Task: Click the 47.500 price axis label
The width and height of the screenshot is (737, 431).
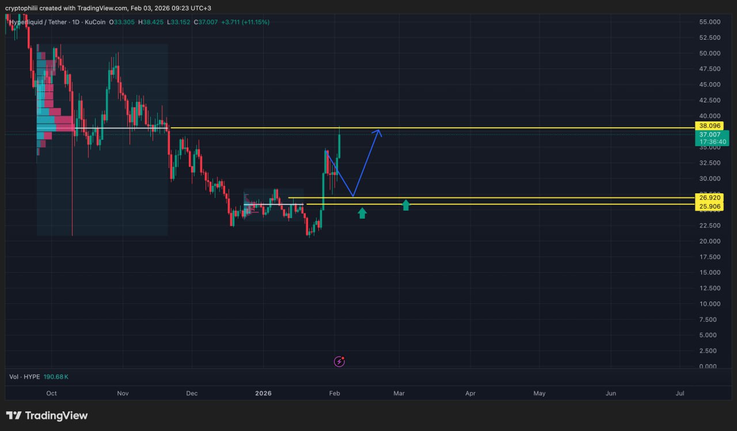Action: (x=710, y=68)
